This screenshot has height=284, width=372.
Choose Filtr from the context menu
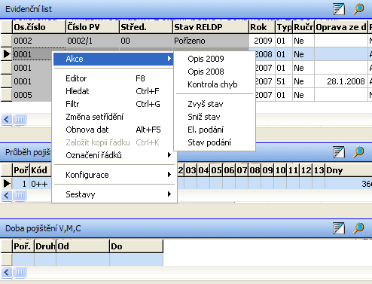114,104
